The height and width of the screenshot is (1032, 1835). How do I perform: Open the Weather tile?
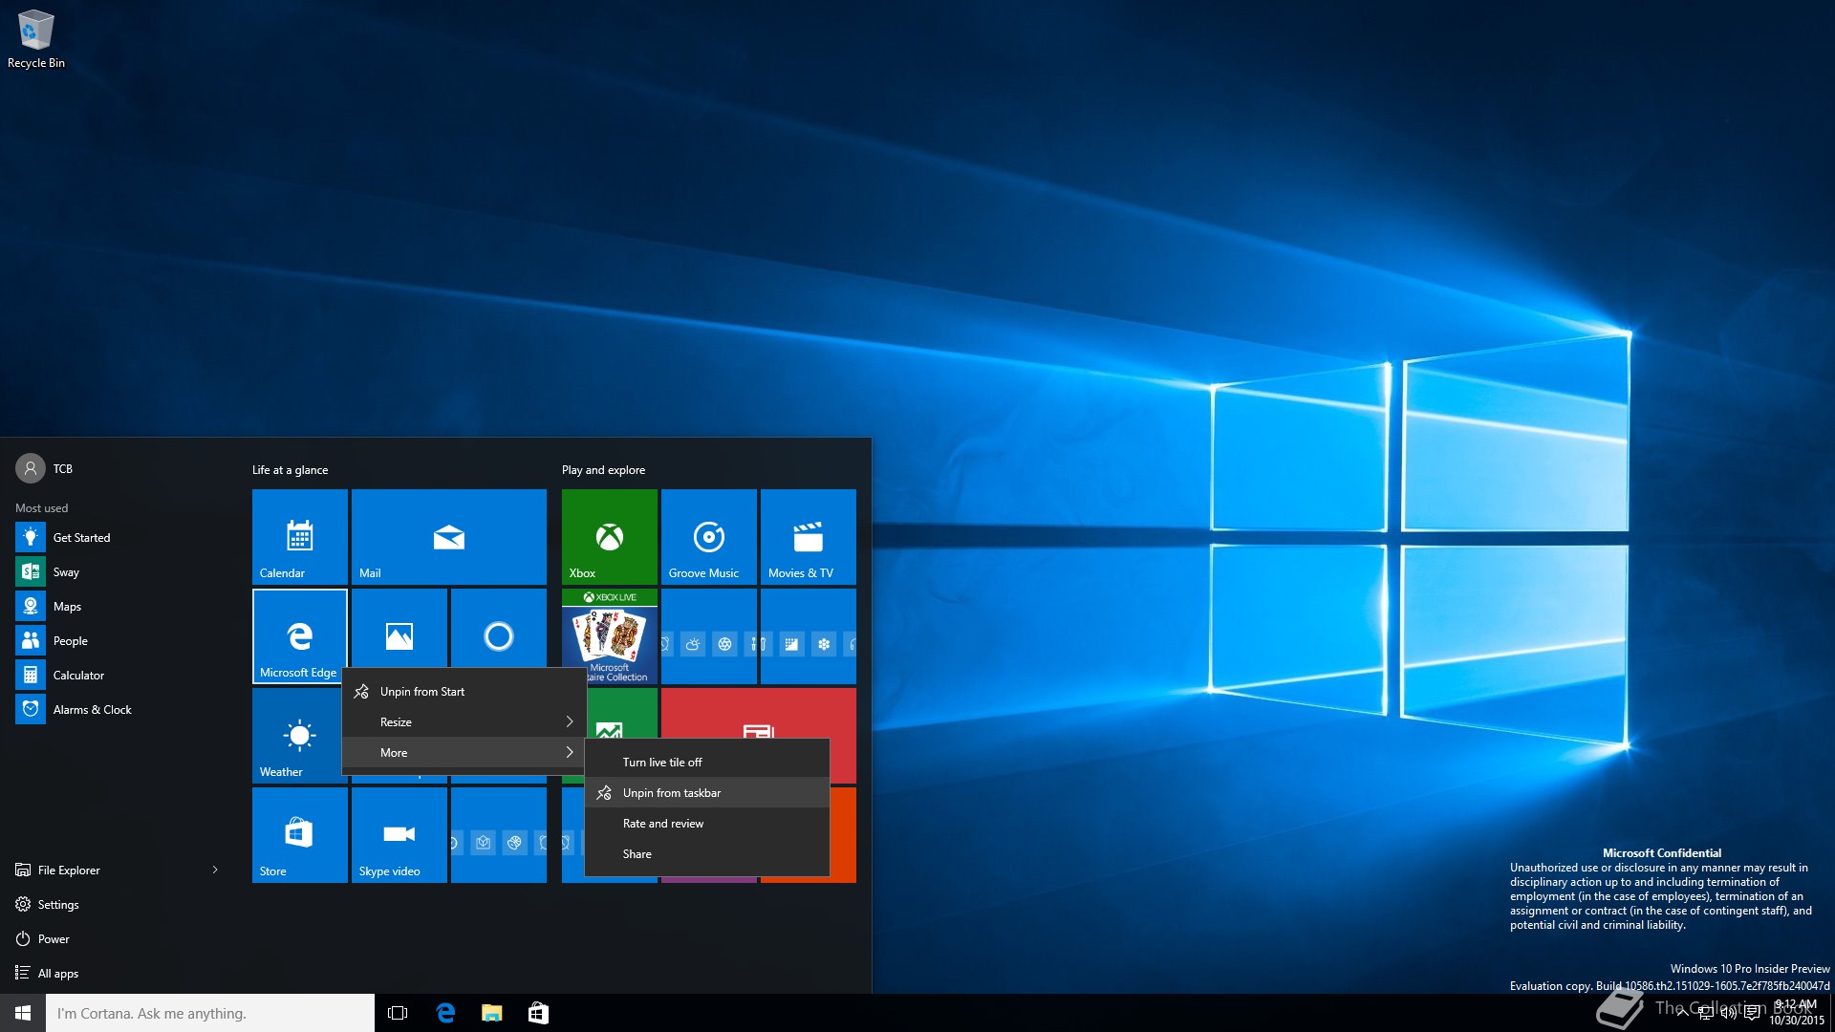(297, 735)
